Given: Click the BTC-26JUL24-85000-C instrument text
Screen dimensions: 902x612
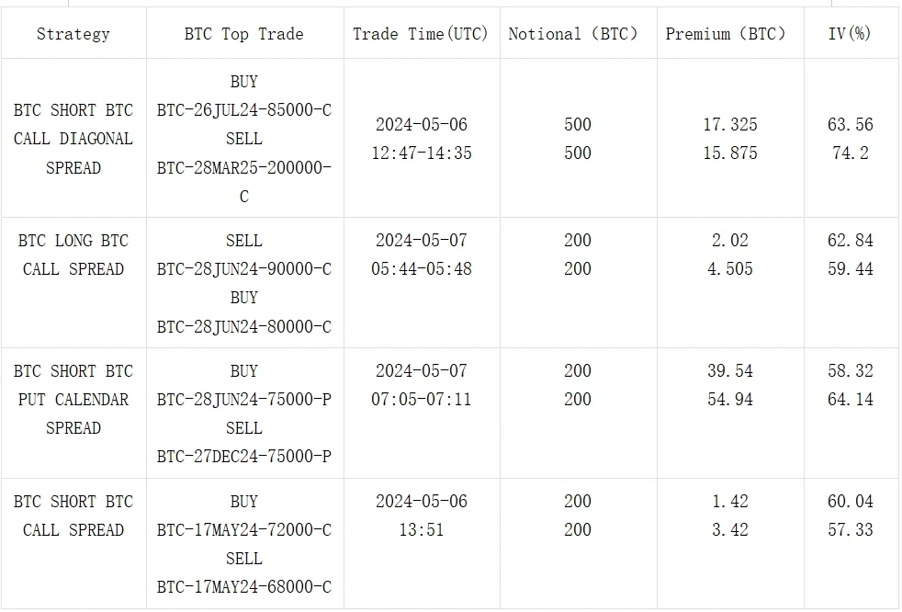Looking at the screenshot, I should (x=244, y=110).
